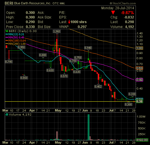The image size is (150, 145).
Task: Click the 0.650 price callout
Action: pos(50,70)
